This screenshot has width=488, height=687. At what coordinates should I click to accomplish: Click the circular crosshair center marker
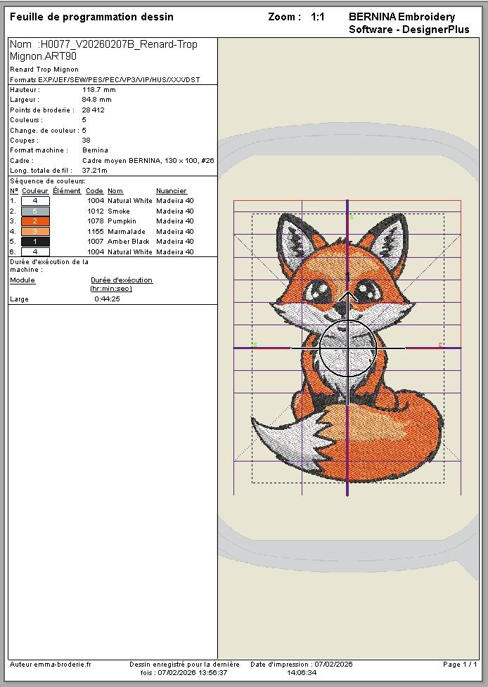pyautogui.click(x=347, y=348)
